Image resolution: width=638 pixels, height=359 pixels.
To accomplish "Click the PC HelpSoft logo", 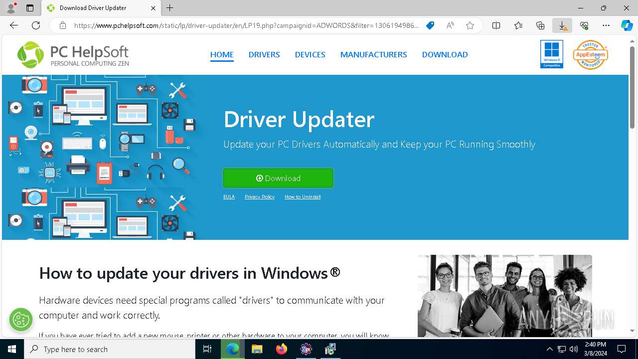I will (73, 55).
